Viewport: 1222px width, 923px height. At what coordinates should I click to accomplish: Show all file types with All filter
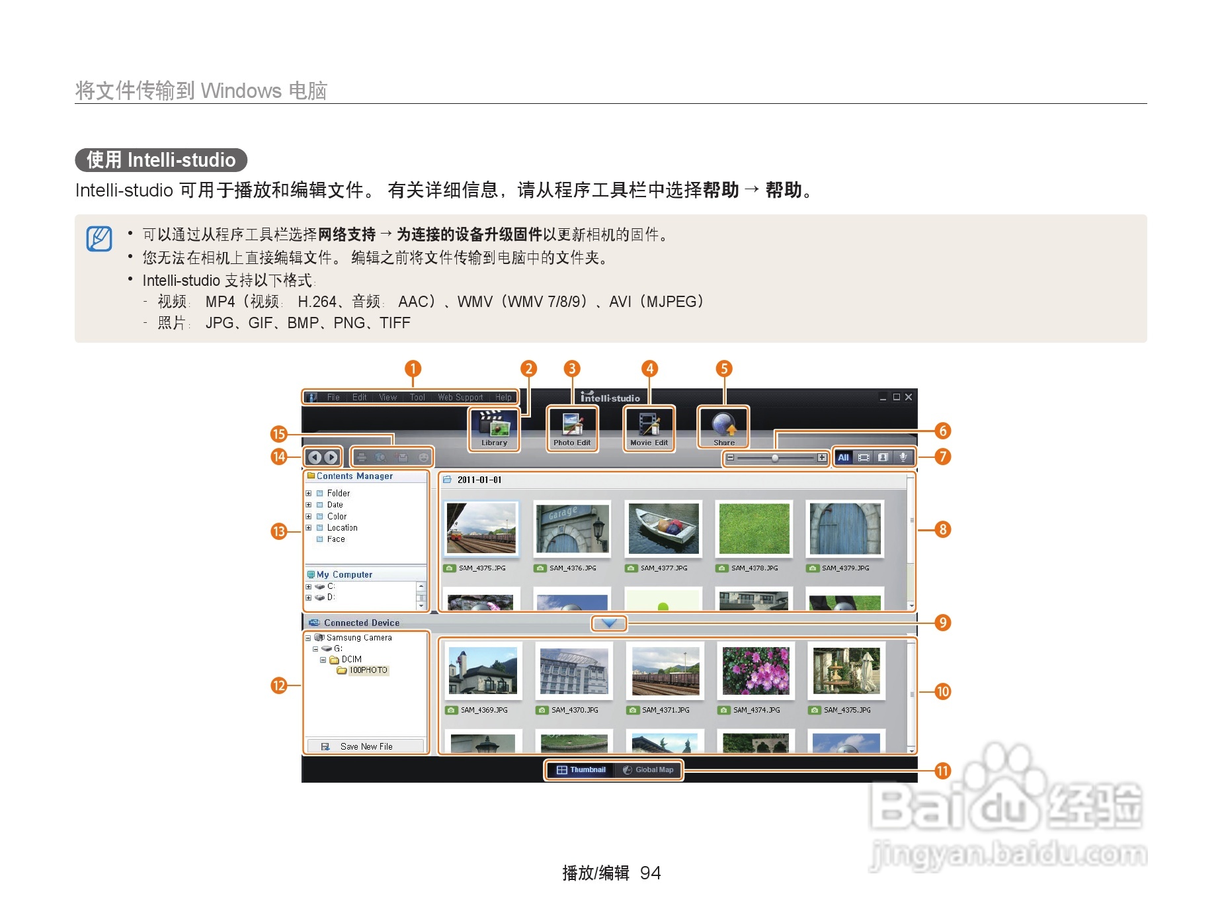point(843,457)
